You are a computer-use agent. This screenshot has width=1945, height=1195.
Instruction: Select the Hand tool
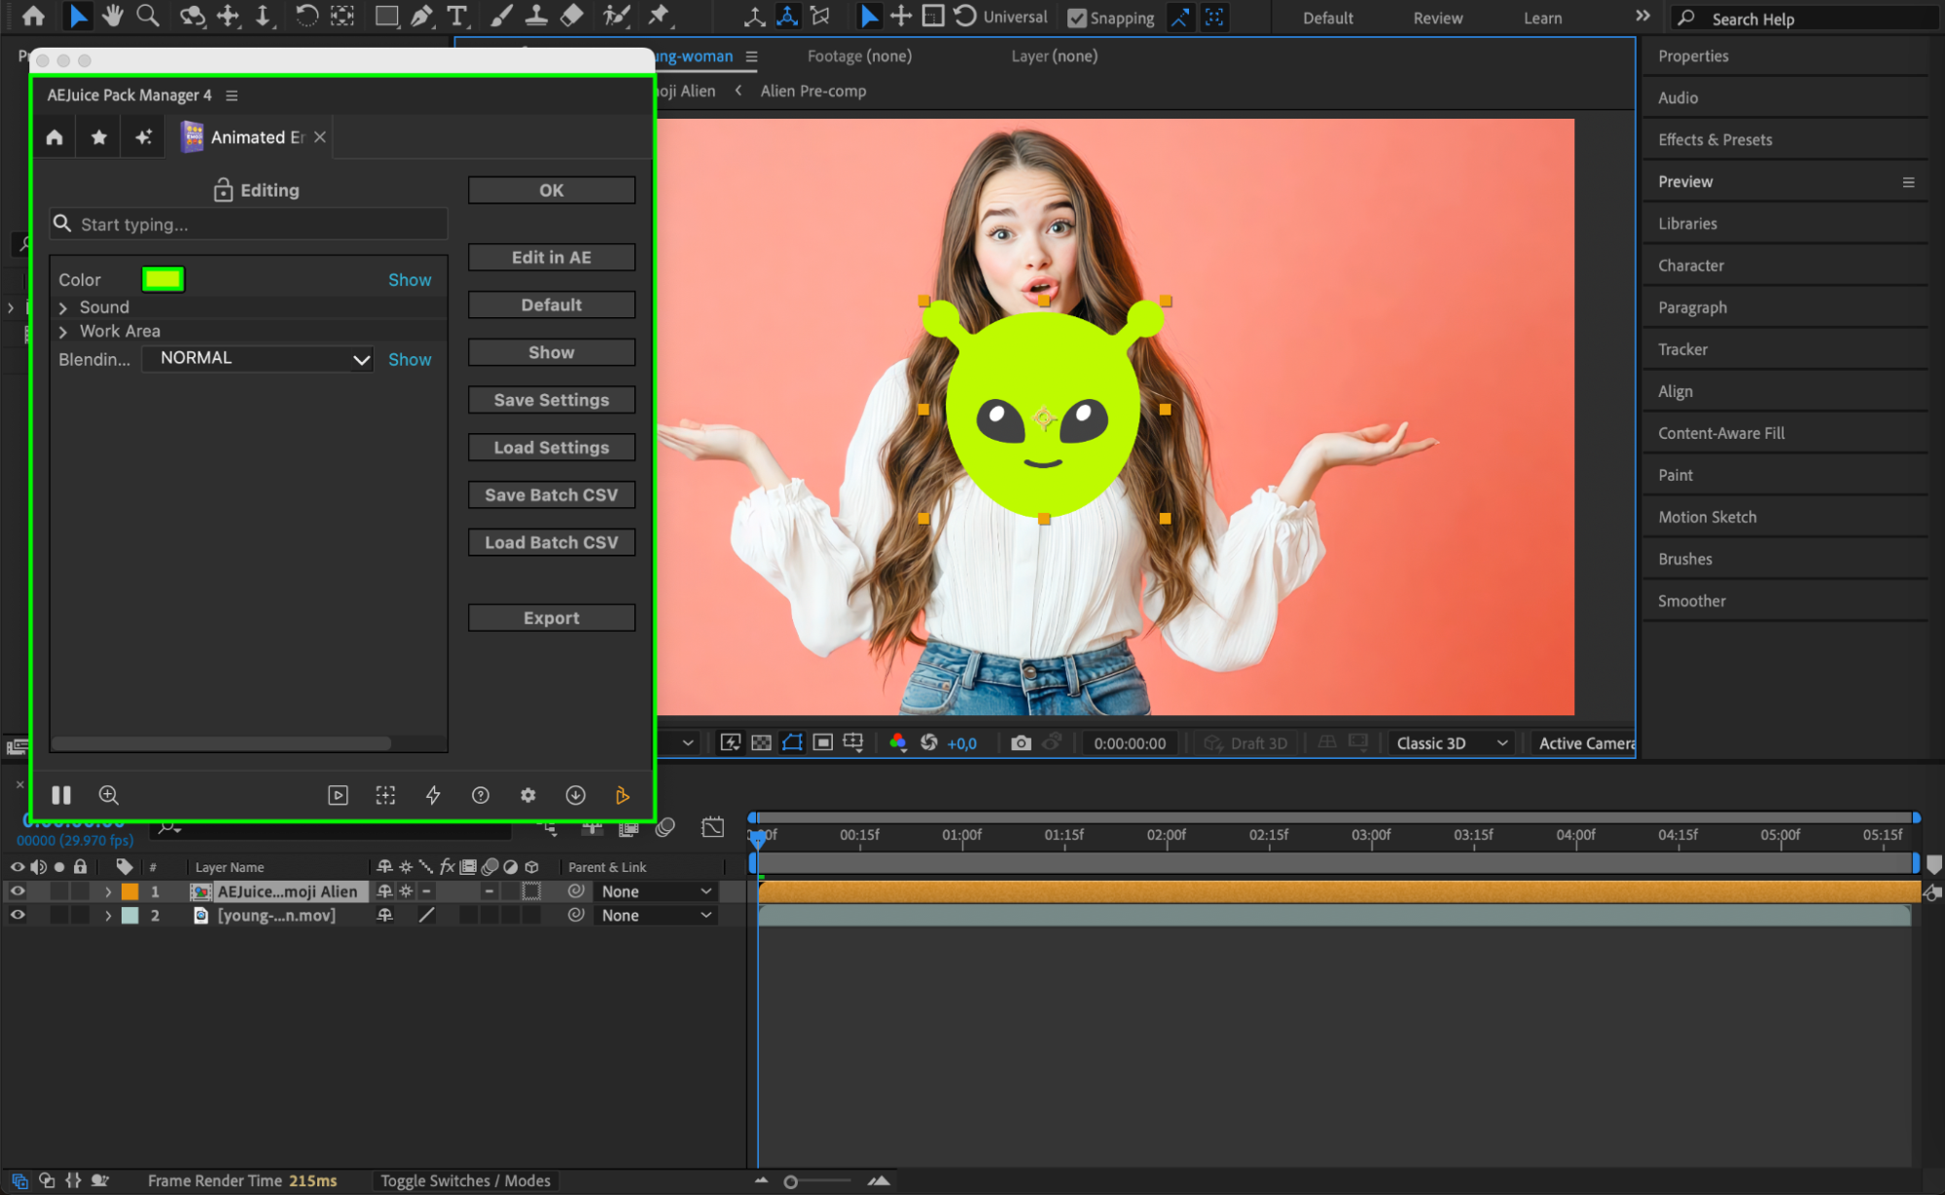pos(113,16)
